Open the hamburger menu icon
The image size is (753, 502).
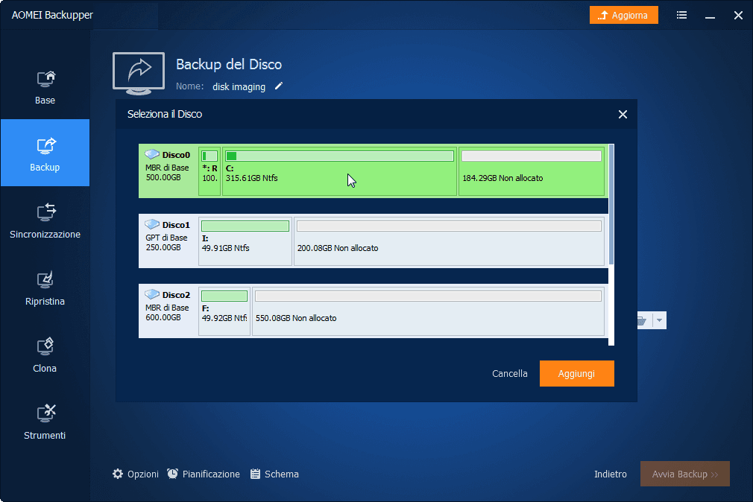pyautogui.click(x=681, y=16)
